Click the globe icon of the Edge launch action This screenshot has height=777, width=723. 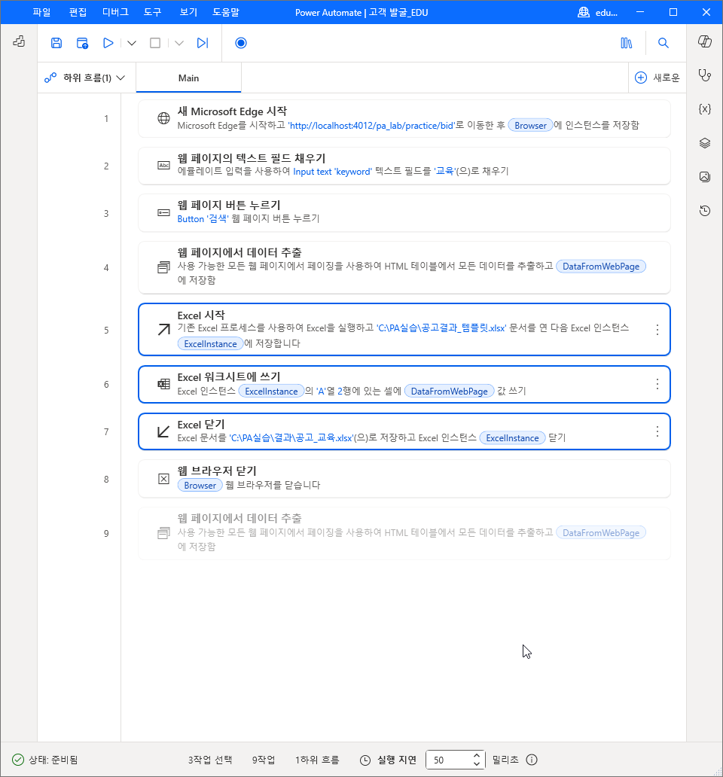[163, 118]
